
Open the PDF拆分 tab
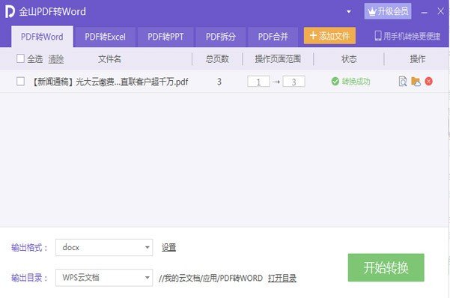pos(221,37)
